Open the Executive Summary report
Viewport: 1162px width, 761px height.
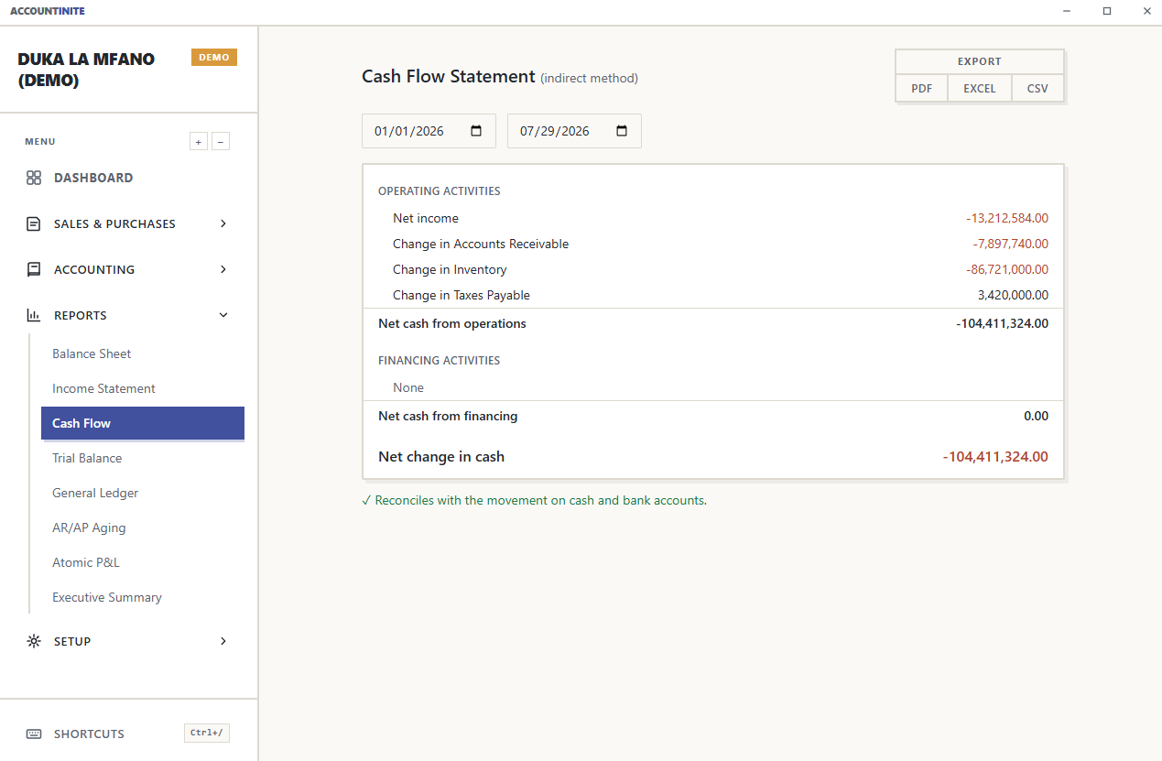click(143, 597)
